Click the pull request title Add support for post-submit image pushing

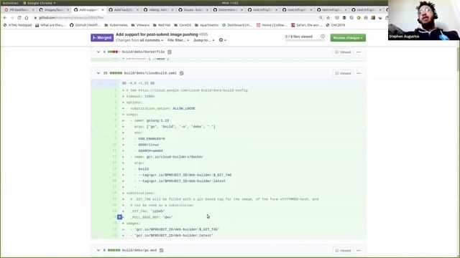click(x=157, y=34)
